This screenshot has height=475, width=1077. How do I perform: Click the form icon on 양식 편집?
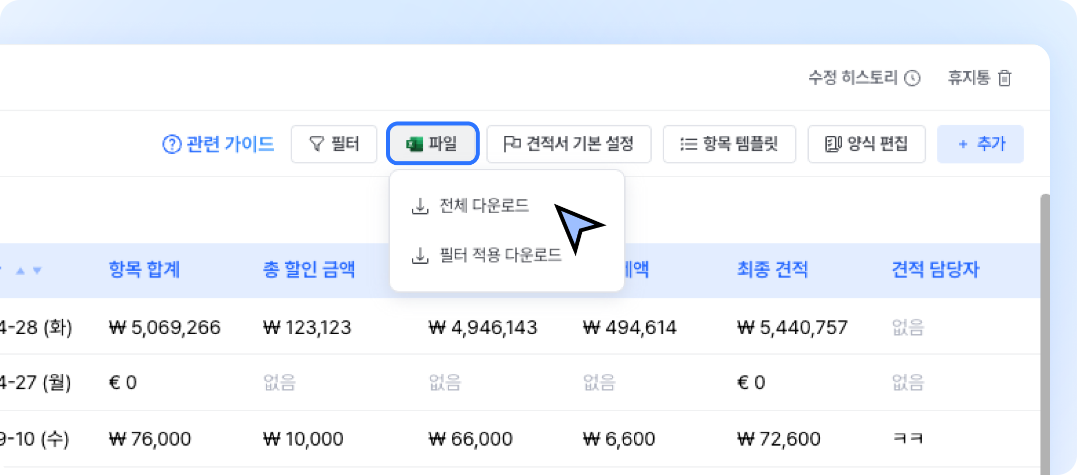(x=833, y=144)
